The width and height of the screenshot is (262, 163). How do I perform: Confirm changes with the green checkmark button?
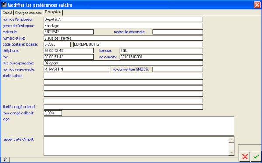pos(256,156)
